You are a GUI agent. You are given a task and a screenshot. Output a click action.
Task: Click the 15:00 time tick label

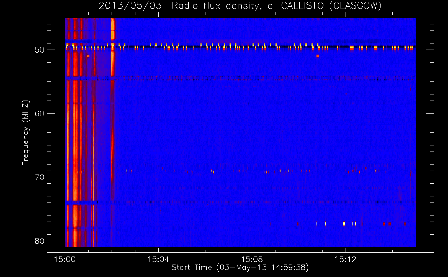(x=65, y=260)
